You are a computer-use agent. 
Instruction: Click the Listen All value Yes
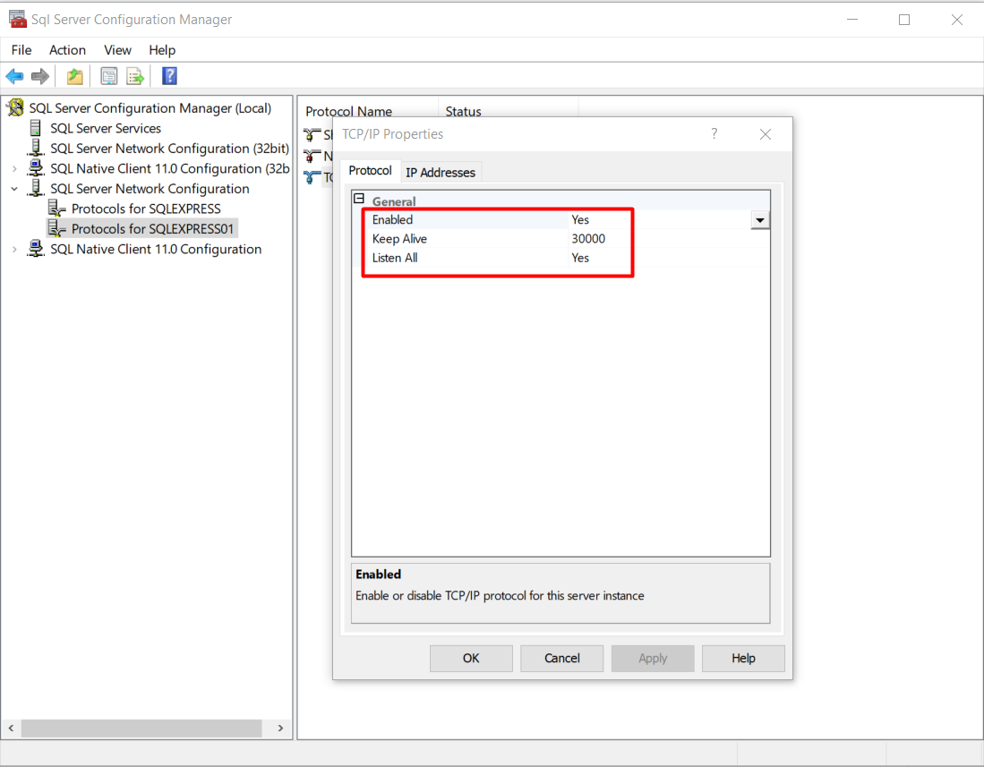[x=580, y=258]
